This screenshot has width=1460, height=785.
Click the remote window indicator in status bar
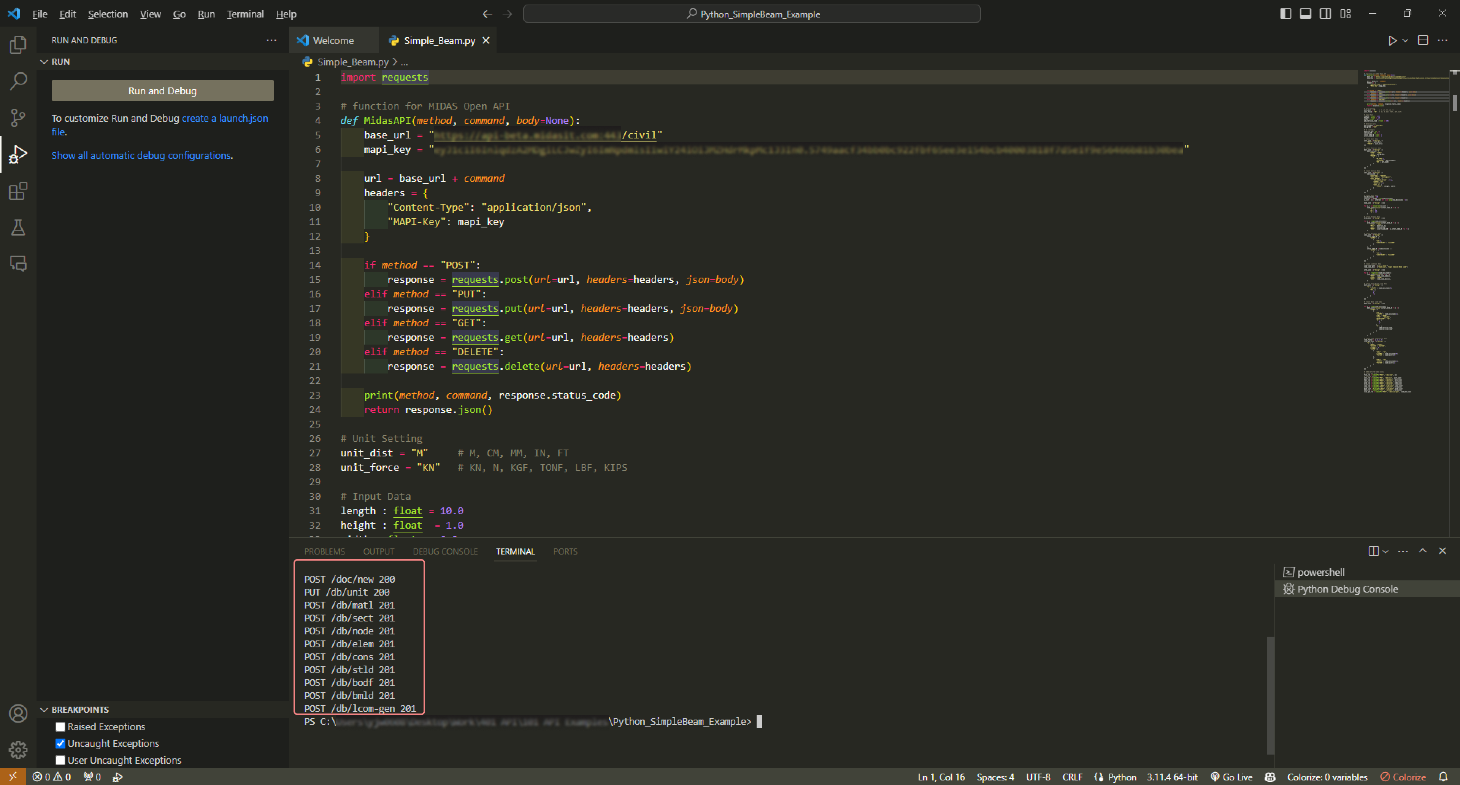[13, 777]
